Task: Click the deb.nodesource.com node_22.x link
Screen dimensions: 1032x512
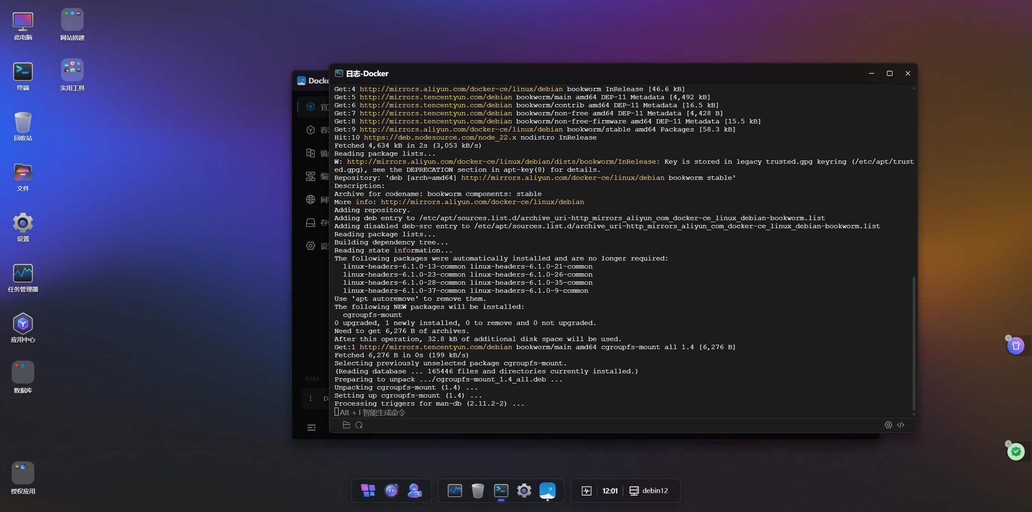Action: [440, 137]
